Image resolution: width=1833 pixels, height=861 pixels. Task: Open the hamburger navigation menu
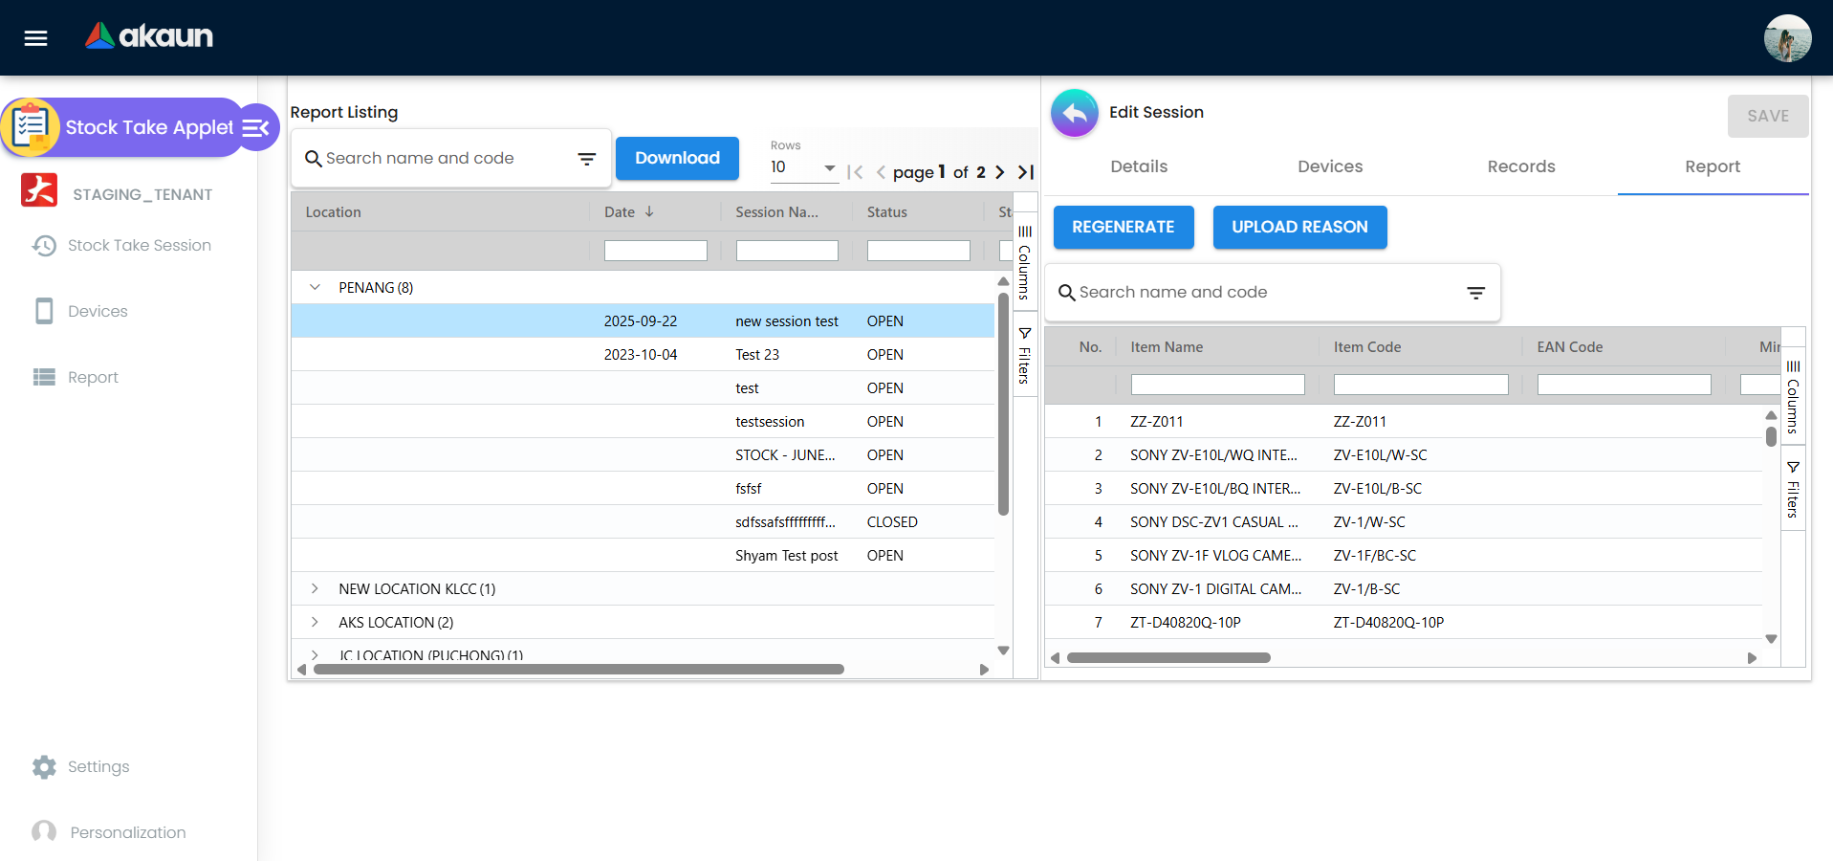[35, 38]
